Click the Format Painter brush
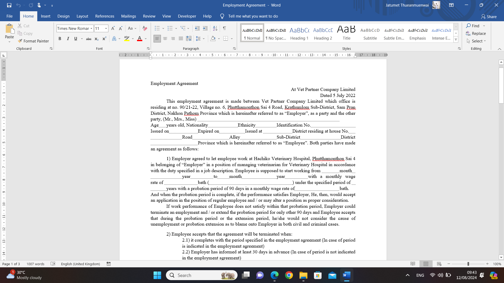The height and width of the screenshot is (283, 504). point(33,41)
